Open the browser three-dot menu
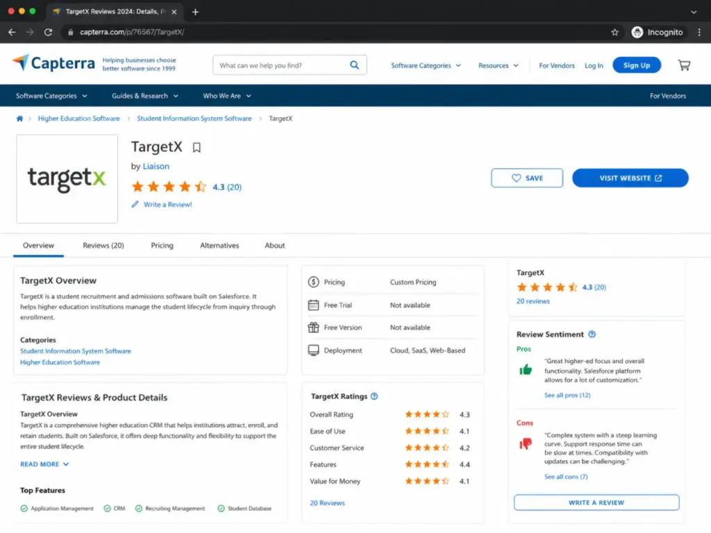Image resolution: width=711 pixels, height=533 pixels. 699,32
